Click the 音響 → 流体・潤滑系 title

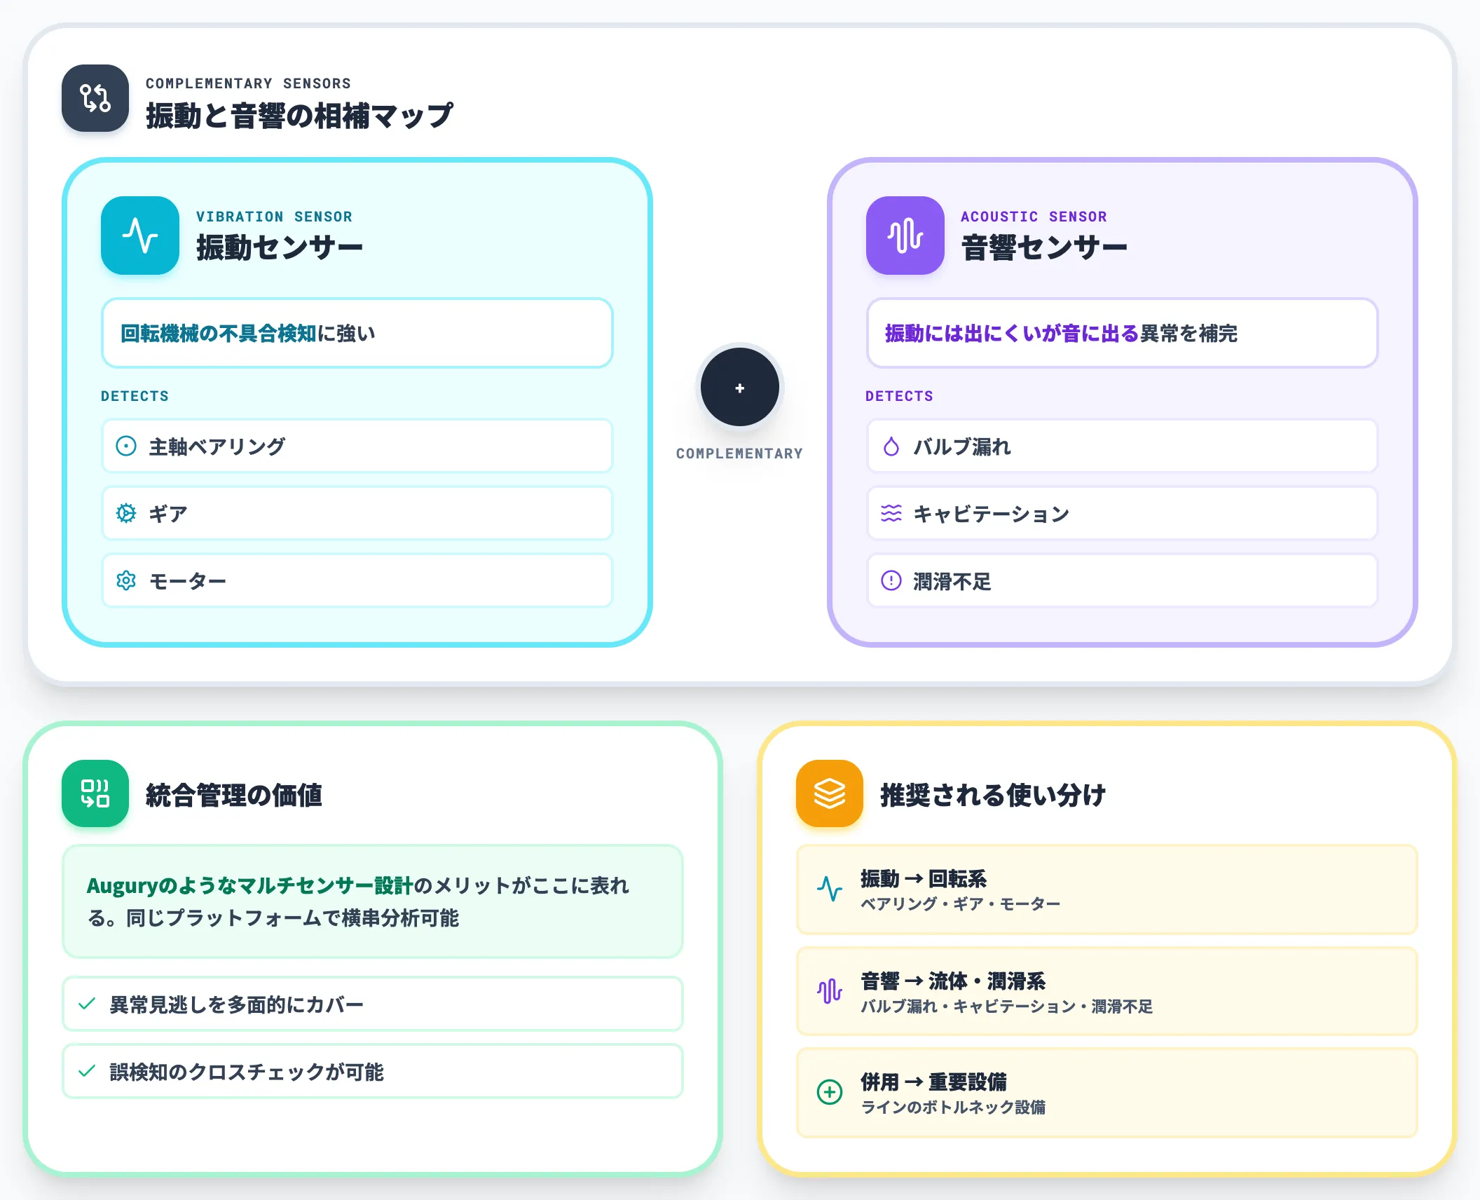pyautogui.click(x=953, y=981)
